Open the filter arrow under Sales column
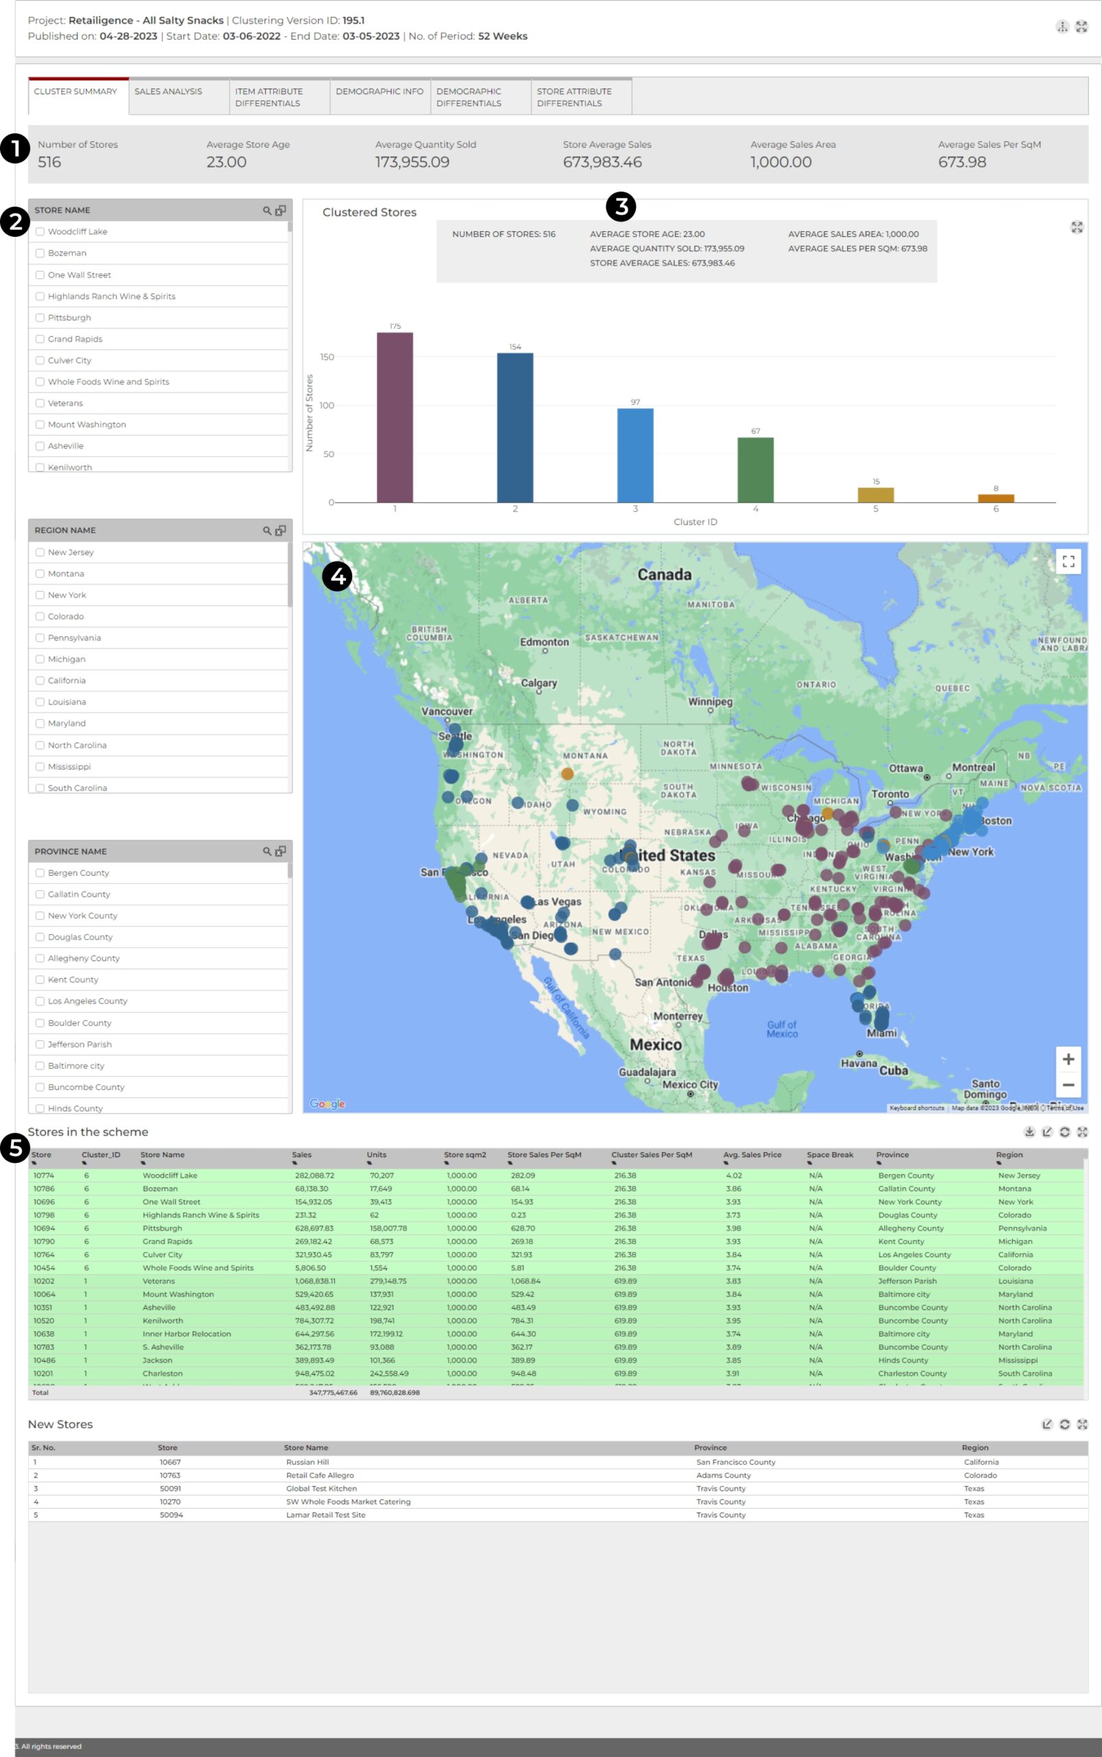The image size is (1102, 1757). tap(295, 1163)
